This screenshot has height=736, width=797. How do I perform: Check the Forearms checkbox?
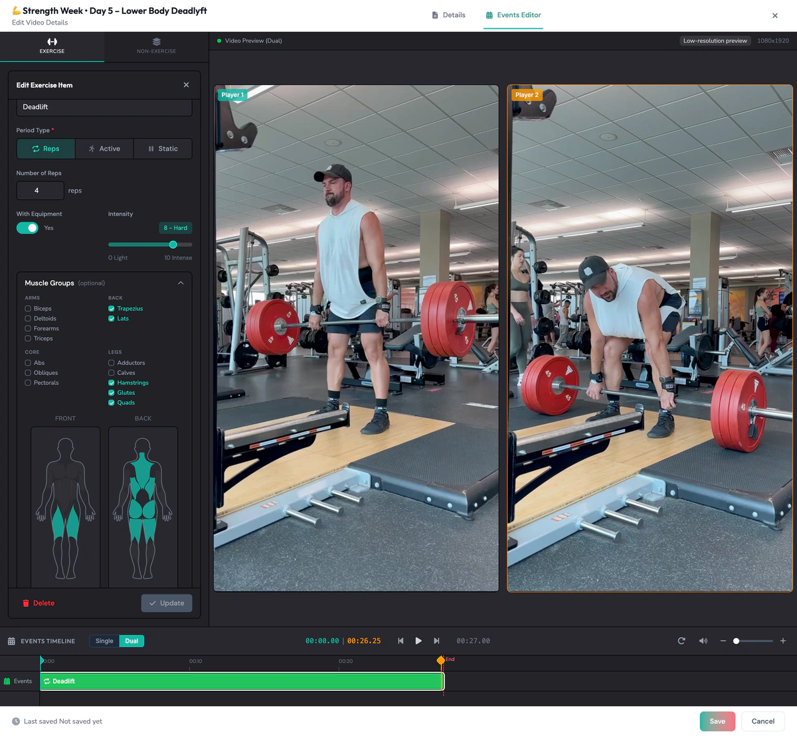(x=28, y=329)
